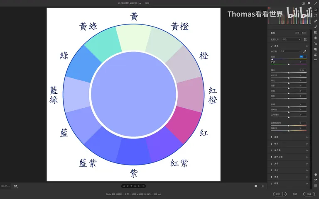
Task: Select the Crop tool icon
Action: pyautogui.click(x=316, y=15)
